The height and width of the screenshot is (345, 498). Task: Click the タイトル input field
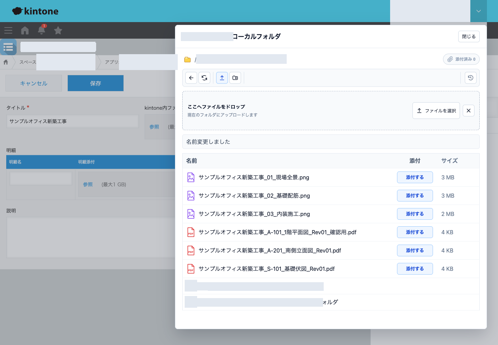coord(73,121)
